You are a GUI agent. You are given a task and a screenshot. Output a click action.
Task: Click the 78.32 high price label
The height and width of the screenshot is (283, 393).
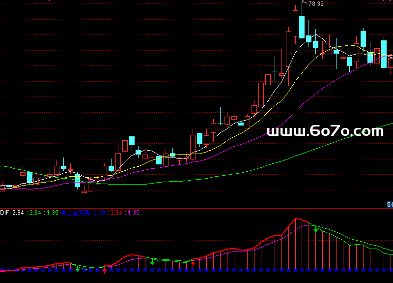tap(316, 4)
